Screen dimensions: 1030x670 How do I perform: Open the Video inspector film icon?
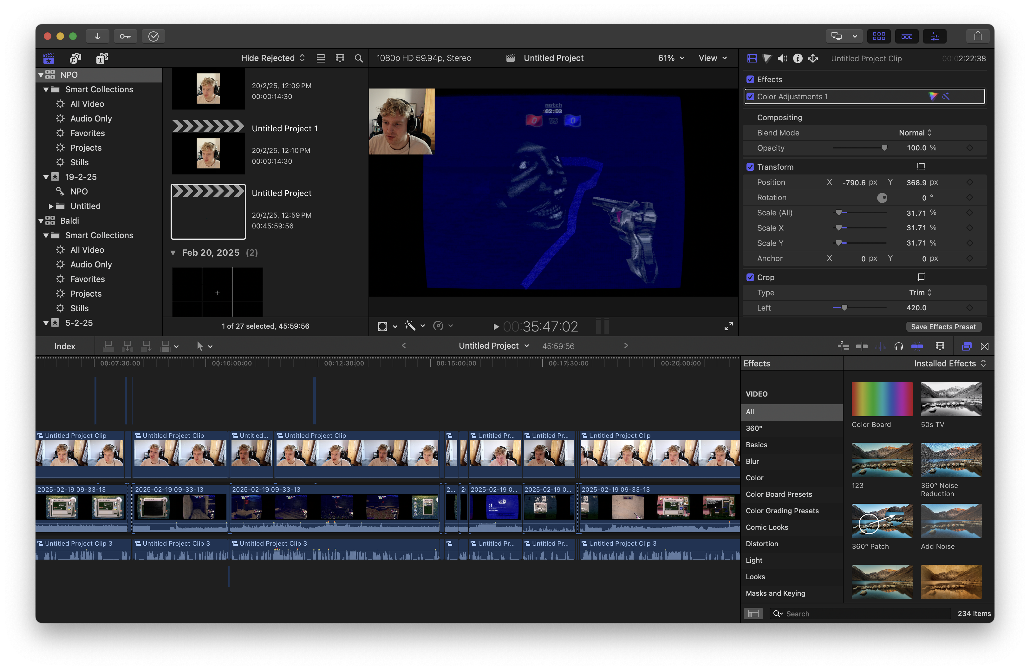[752, 58]
